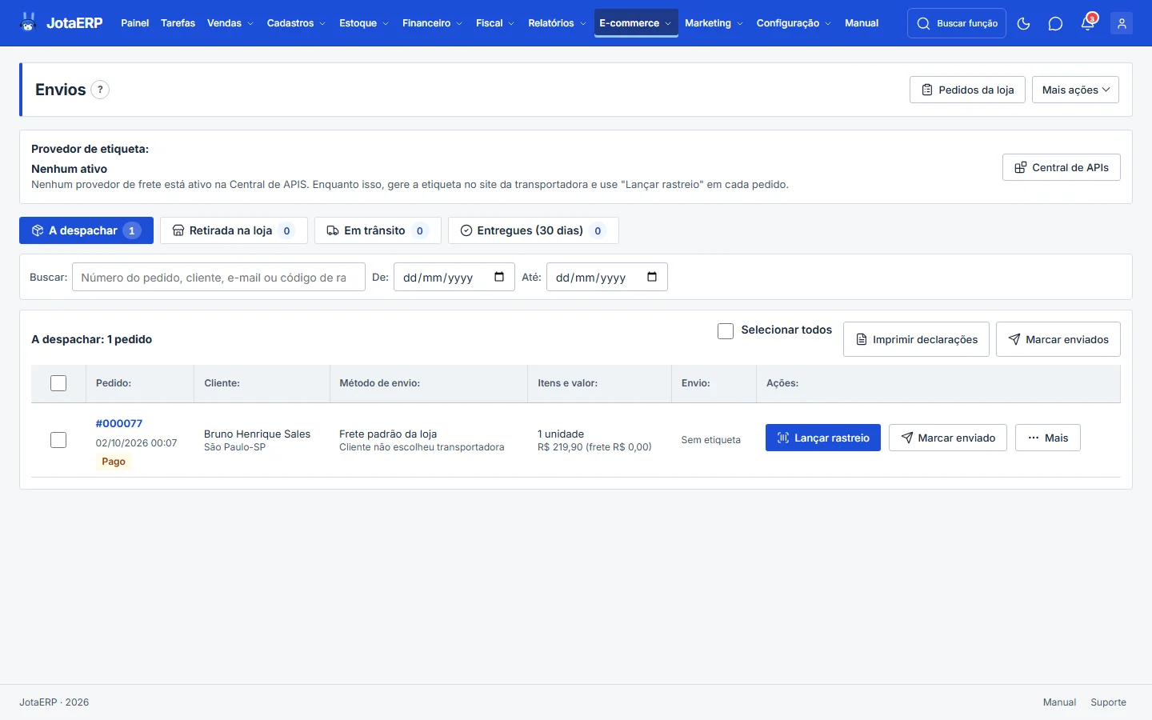The height and width of the screenshot is (720, 1152).
Task: Open the Mais options for order #000077
Action: tap(1048, 438)
